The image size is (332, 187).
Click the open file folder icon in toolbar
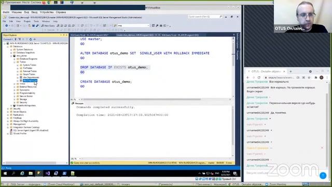click(30, 25)
